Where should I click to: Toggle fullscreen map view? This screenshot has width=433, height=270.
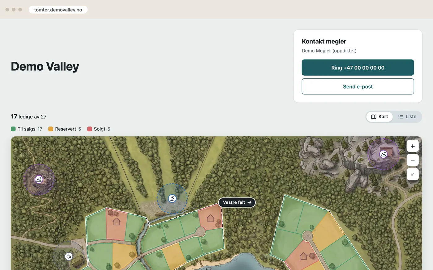click(413, 174)
